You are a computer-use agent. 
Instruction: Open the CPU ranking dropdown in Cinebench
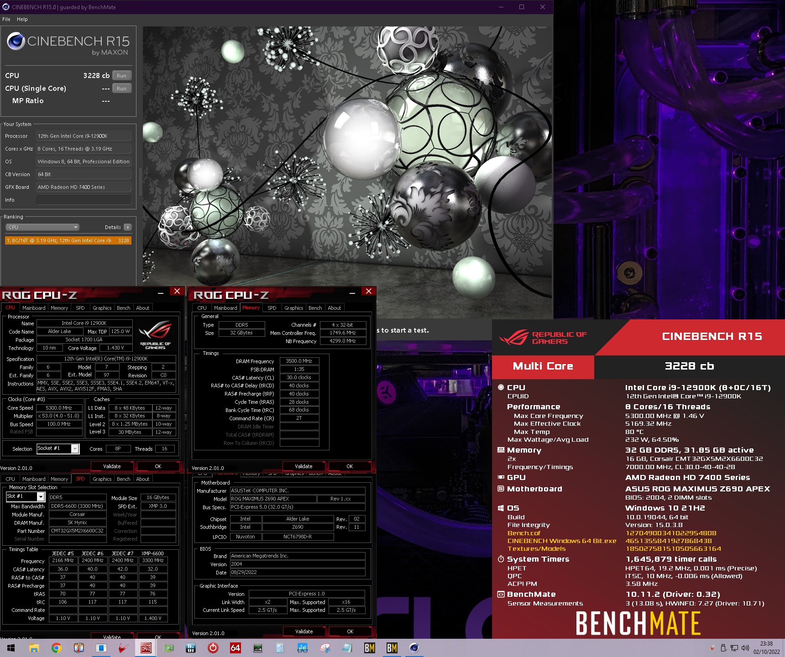42,227
